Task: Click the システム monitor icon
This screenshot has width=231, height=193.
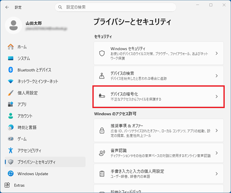Action: point(10,58)
